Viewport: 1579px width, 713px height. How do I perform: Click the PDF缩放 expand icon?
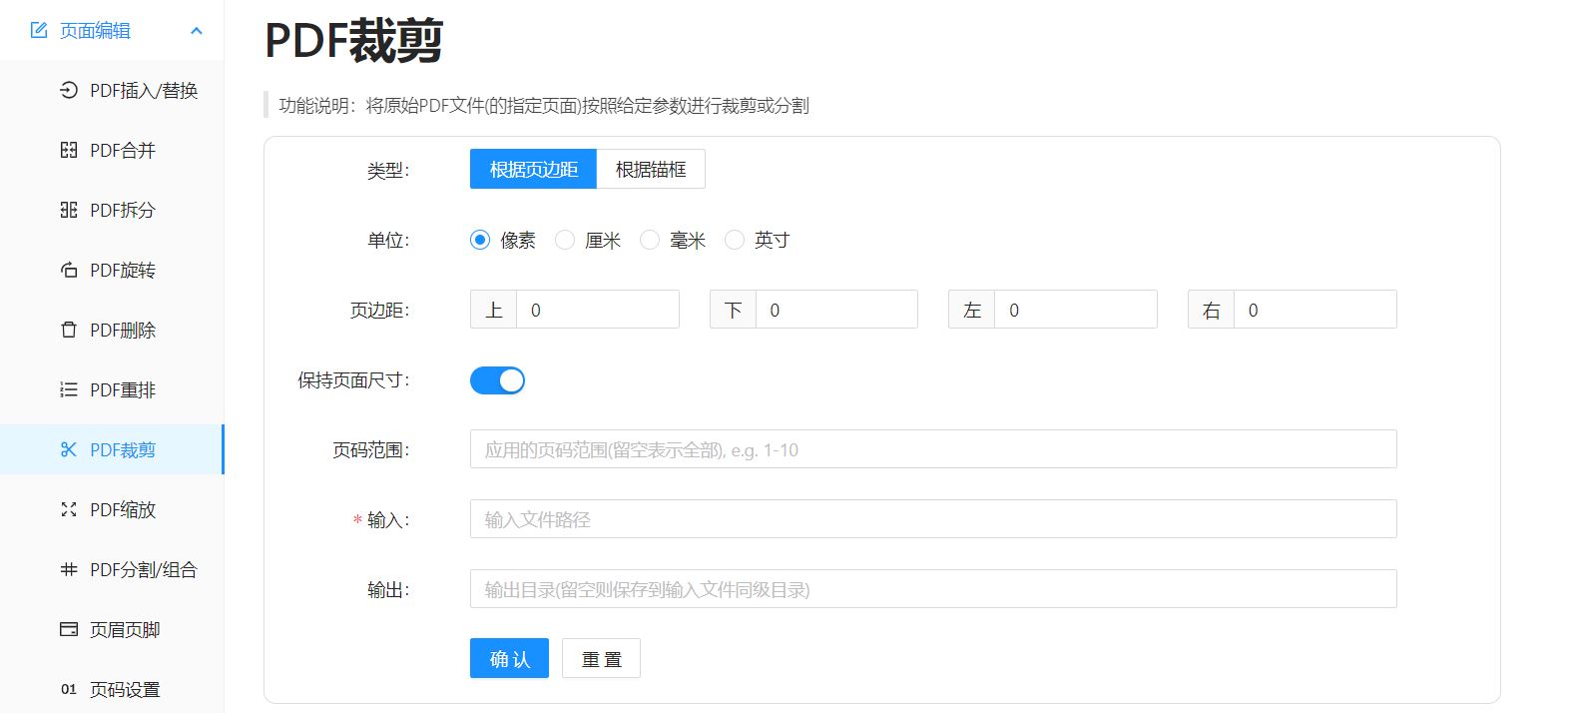pos(69,509)
